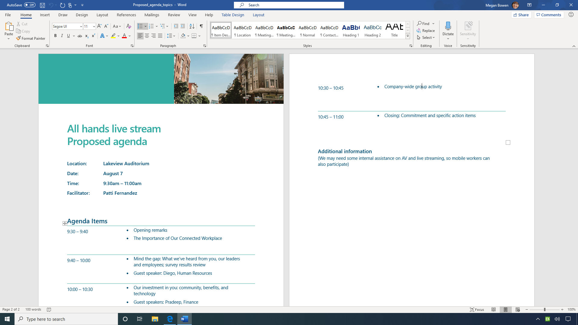Click the Word taskbar icon in taskbar
Viewport: 578px width, 325px height.
coord(185,319)
